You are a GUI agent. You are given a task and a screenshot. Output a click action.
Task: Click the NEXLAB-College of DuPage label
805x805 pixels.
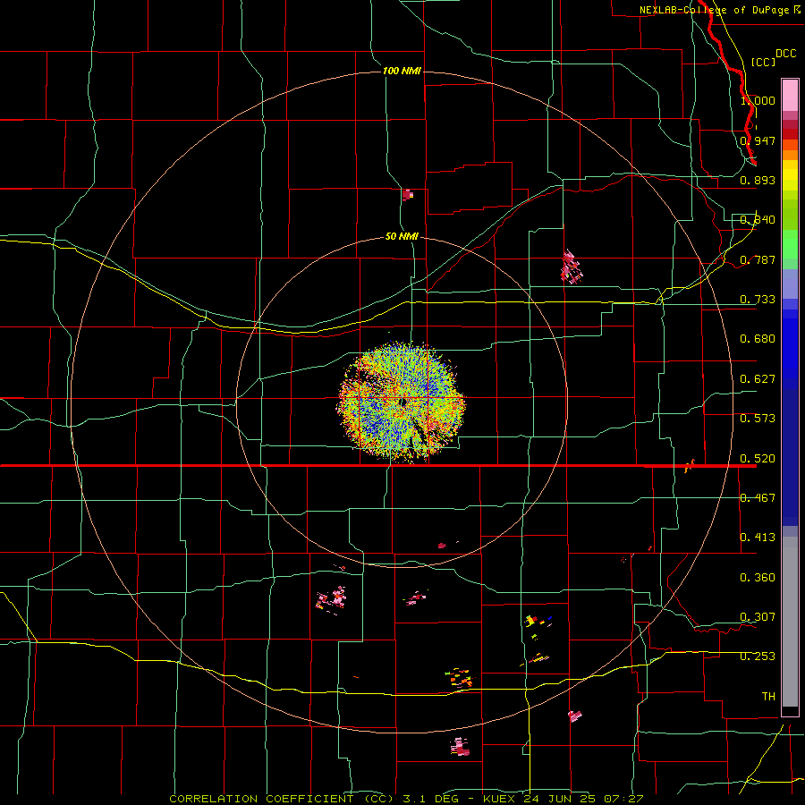pos(719,10)
